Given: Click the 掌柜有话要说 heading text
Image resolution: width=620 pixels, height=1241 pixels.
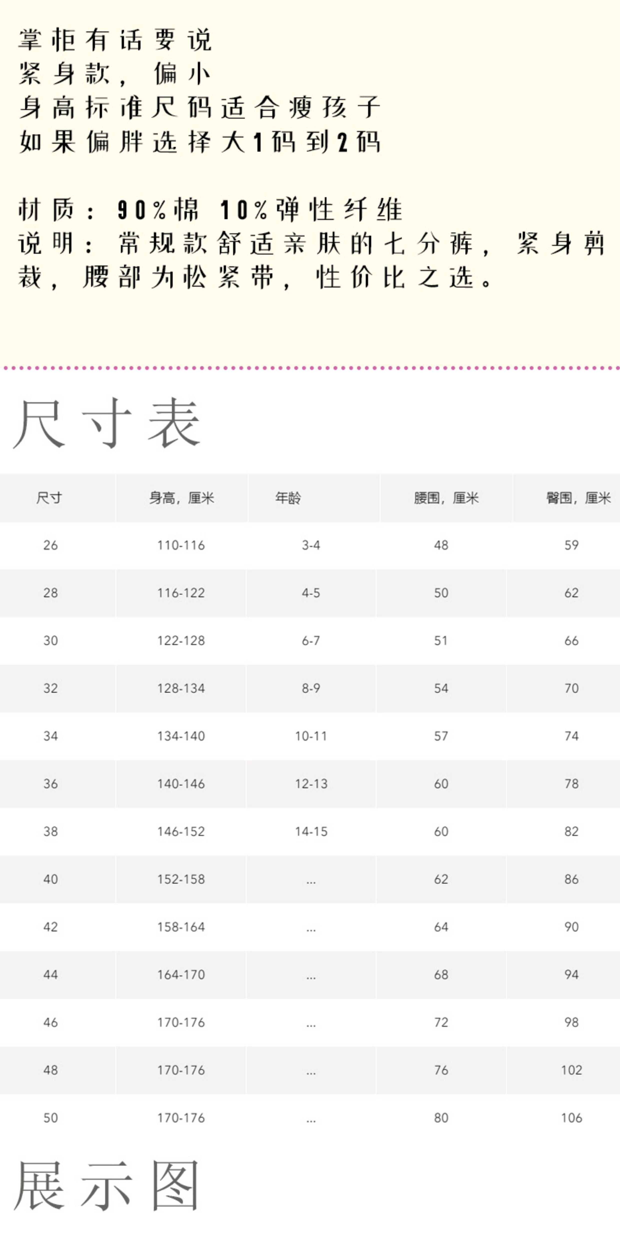Looking at the screenshot, I should (114, 40).
